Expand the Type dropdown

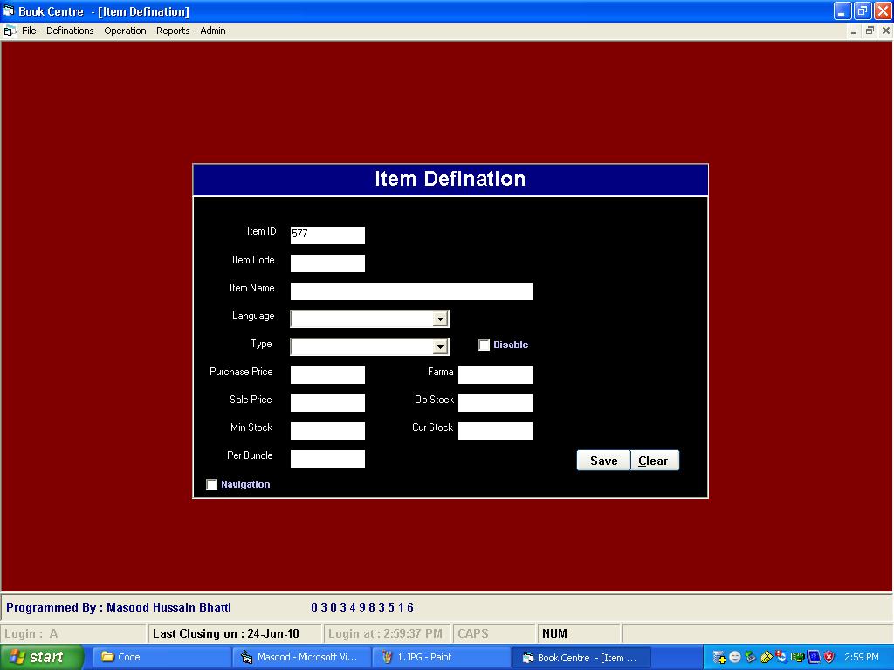440,346
